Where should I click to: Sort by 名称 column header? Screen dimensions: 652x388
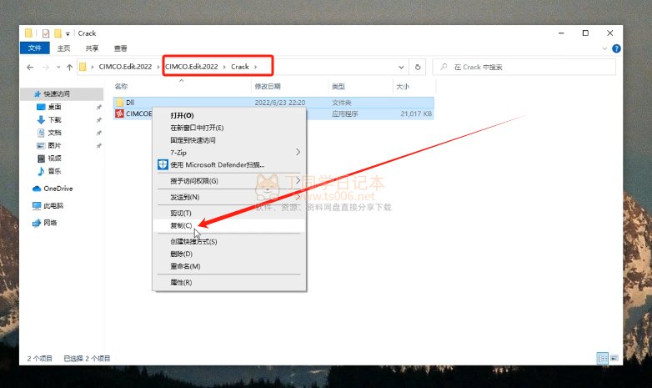point(121,87)
